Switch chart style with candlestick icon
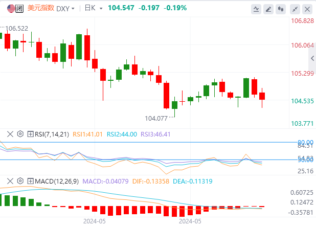This screenshot has width=316, height=227. 281,9
